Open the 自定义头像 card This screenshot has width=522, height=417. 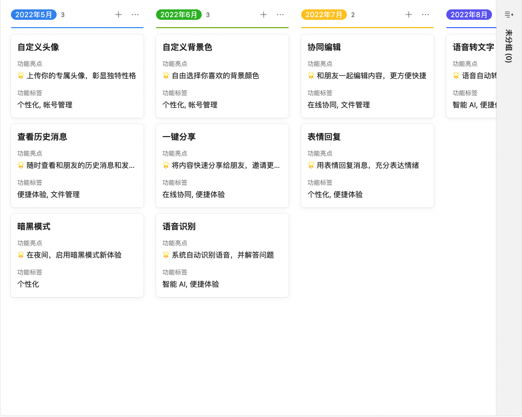click(77, 76)
